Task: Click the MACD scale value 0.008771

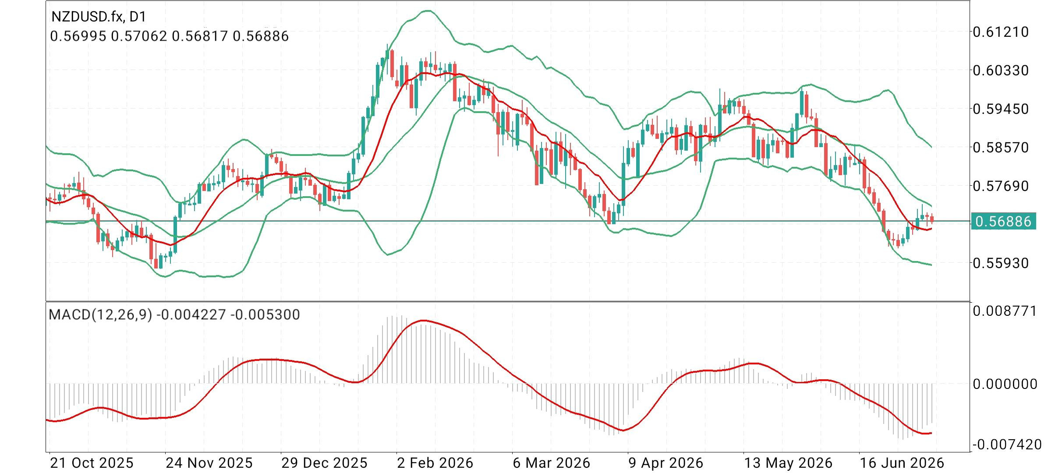Action: coord(1005,311)
